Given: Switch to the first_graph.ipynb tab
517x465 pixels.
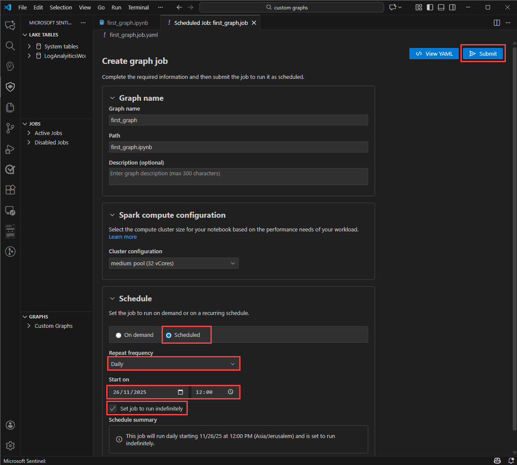Looking at the screenshot, I should click(x=127, y=23).
